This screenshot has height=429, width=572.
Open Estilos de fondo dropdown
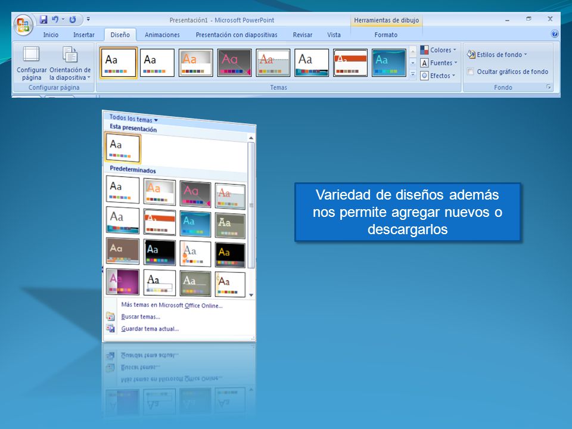[x=497, y=55]
